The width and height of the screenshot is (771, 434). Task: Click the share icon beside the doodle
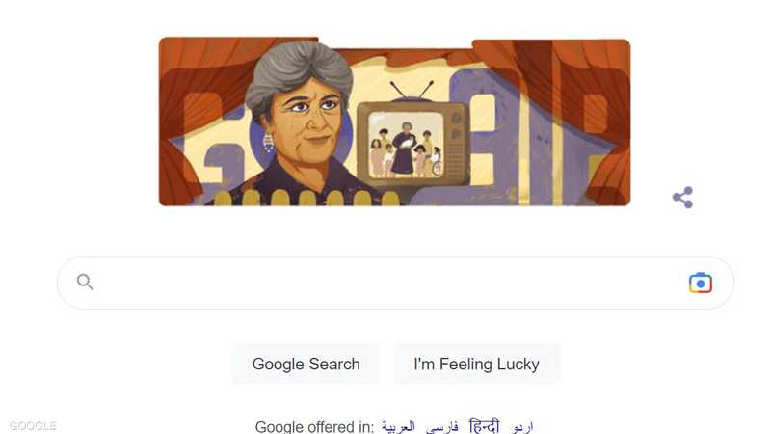pyautogui.click(x=682, y=198)
